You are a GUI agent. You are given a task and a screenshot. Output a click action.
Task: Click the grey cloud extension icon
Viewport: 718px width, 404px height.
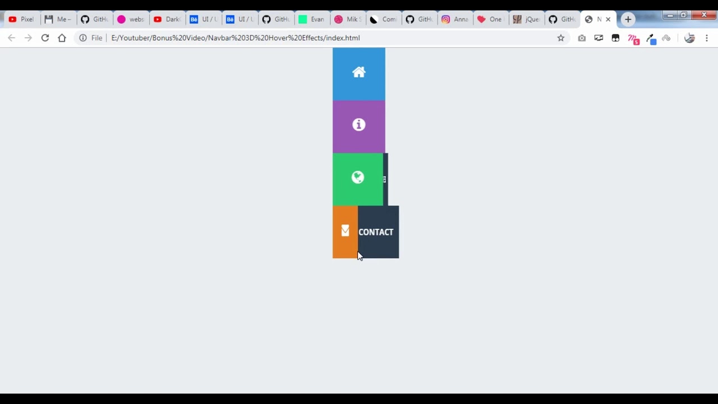click(x=666, y=38)
